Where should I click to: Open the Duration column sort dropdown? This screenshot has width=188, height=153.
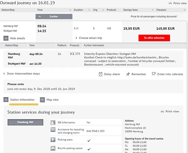[89, 10]
